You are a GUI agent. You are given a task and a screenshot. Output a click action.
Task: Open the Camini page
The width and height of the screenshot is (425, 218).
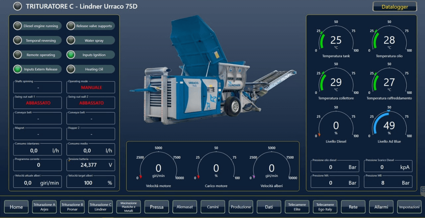213,207
